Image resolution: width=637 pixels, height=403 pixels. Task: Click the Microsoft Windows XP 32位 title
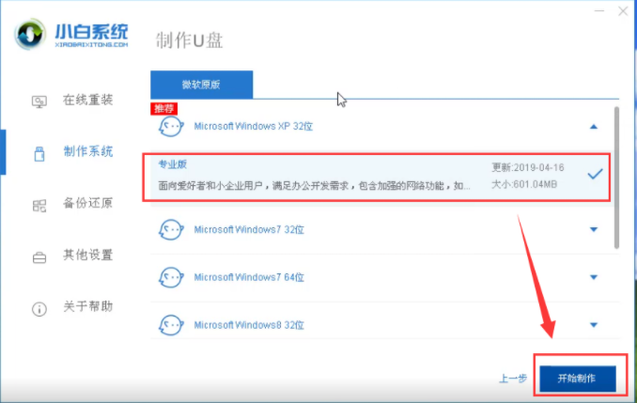coord(253,126)
